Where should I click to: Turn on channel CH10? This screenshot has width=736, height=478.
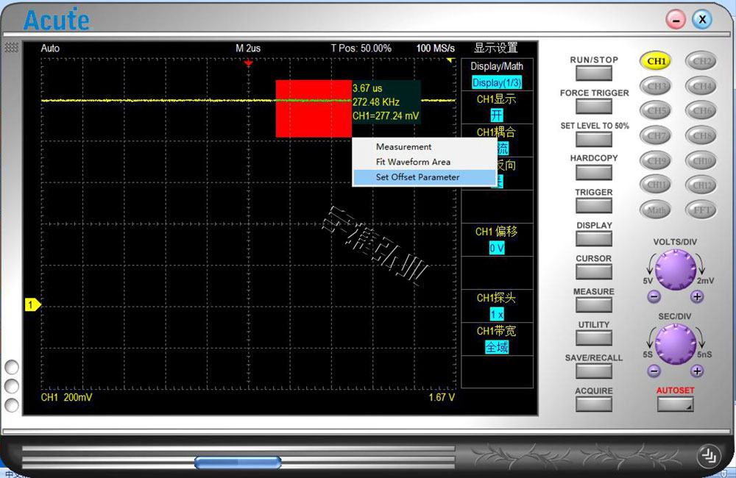(x=701, y=160)
